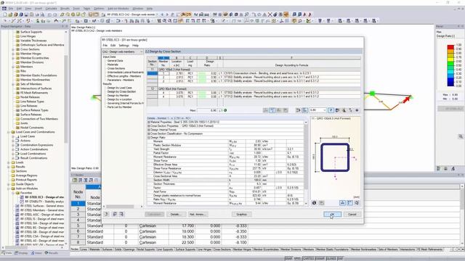Click the Max design ratio value field
The image size is (465, 261).
(206, 110)
